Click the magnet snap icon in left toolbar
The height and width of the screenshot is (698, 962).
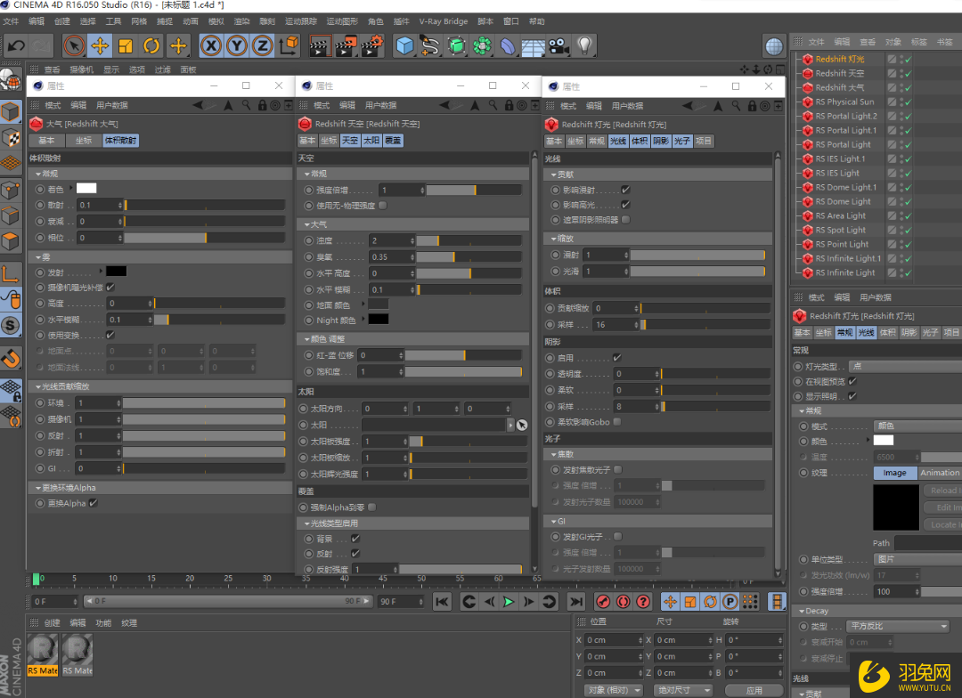[11, 358]
